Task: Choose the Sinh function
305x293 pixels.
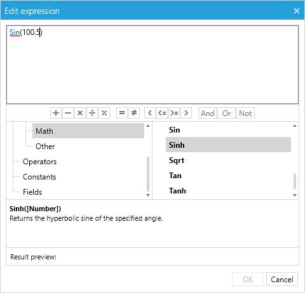Action: [228, 145]
